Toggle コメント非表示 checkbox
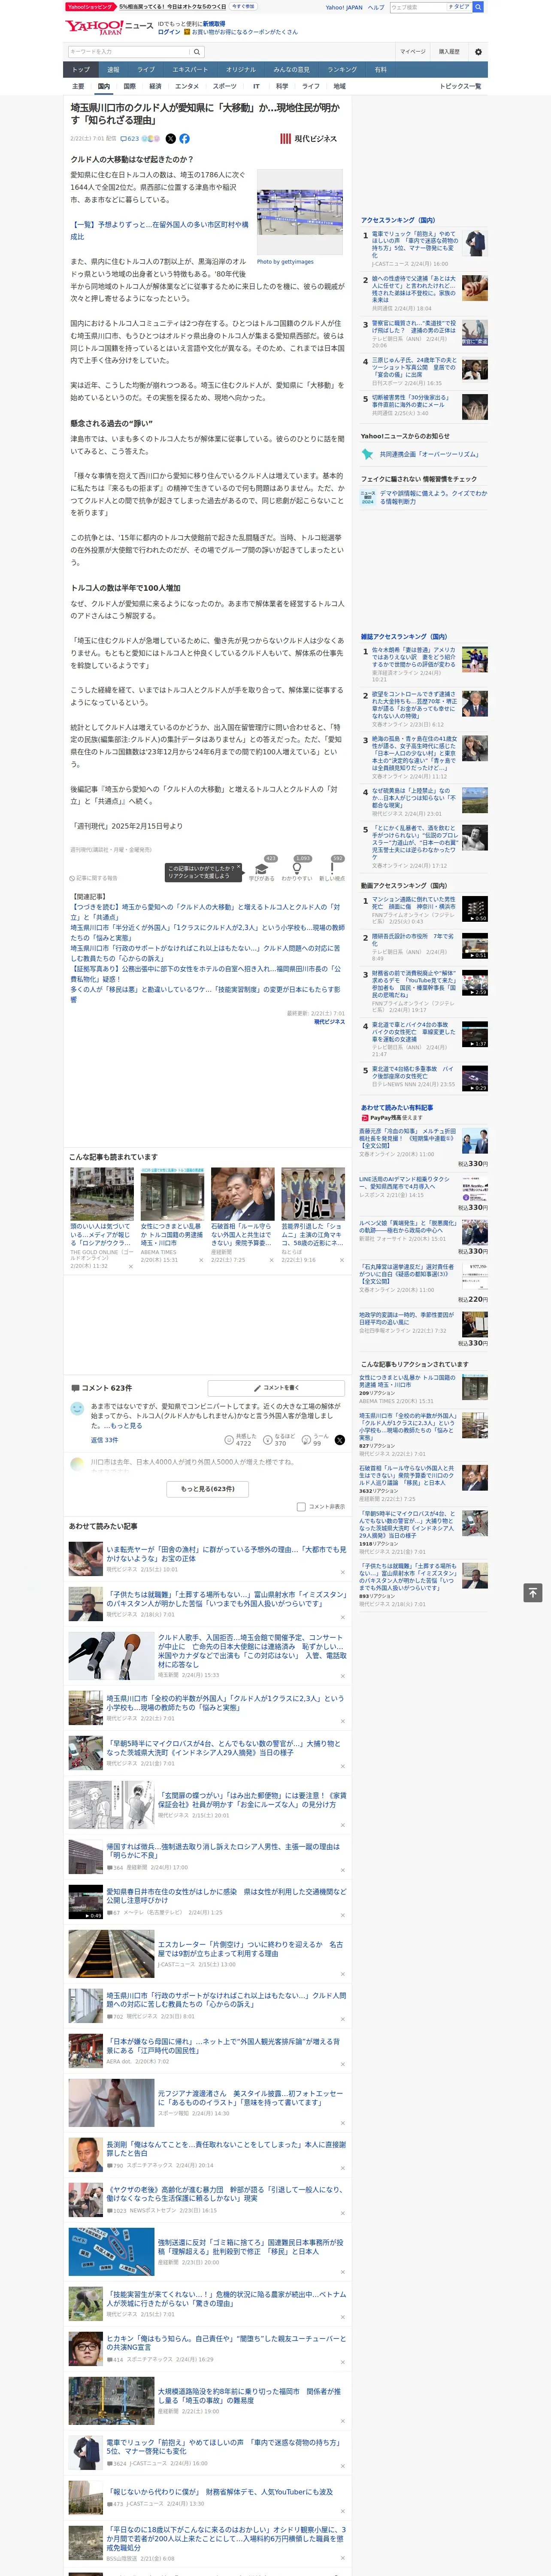 (301, 1507)
